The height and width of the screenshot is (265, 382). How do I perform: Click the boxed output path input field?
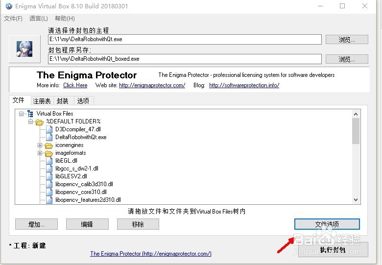click(x=185, y=59)
